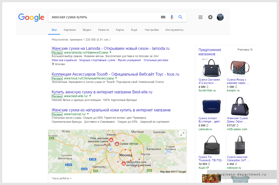
Task: Open Сумка Armani Exchange product title
Action: pyautogui.click(x=210, y=120)
